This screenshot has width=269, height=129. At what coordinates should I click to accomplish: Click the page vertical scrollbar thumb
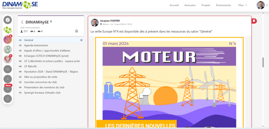click(263, 63)
